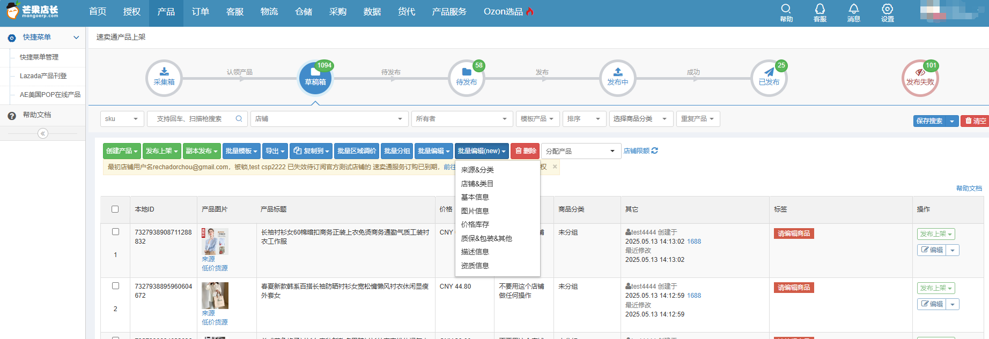Click the 批量分组 button
Image resolution: width=989 pixels, height=339 pixels.
[x=397, y=151]
